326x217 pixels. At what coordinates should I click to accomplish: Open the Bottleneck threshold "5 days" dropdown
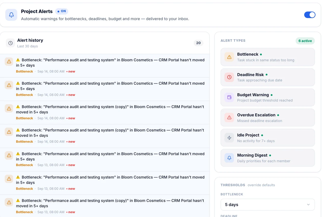pos(268,205)
